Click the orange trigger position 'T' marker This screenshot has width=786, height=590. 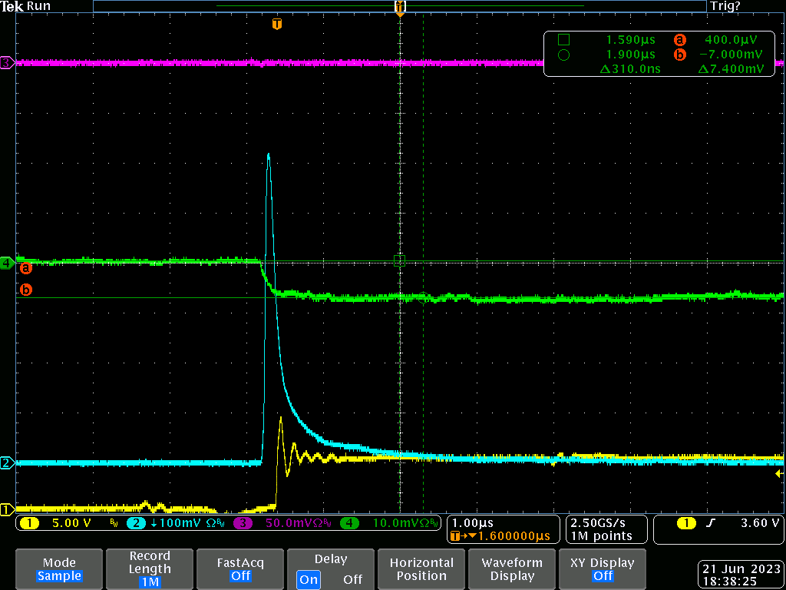277,25
